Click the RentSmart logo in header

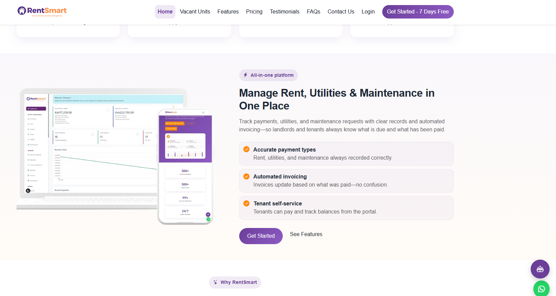pos(42,11)
